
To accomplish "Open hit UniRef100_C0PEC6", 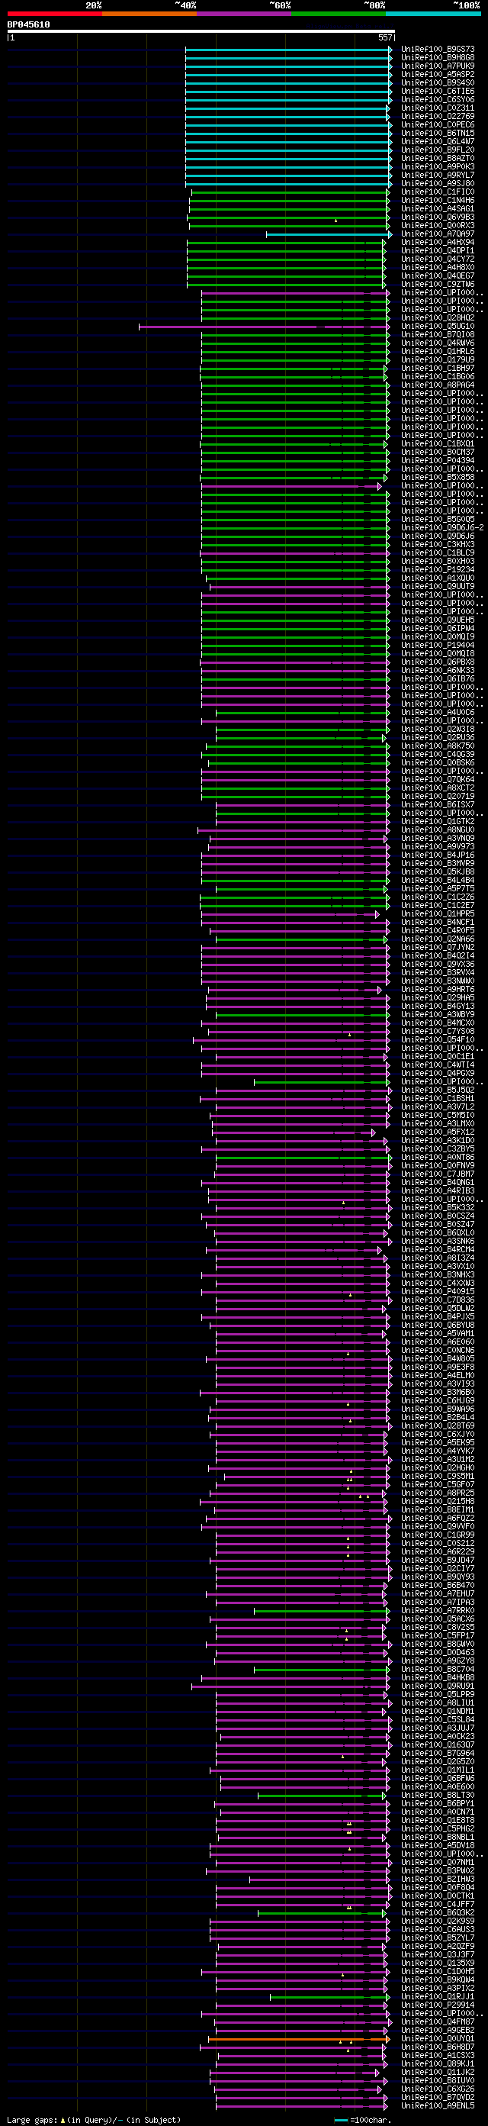I will pos(438,124).
